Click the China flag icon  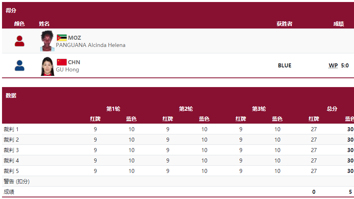pos(62,62)
